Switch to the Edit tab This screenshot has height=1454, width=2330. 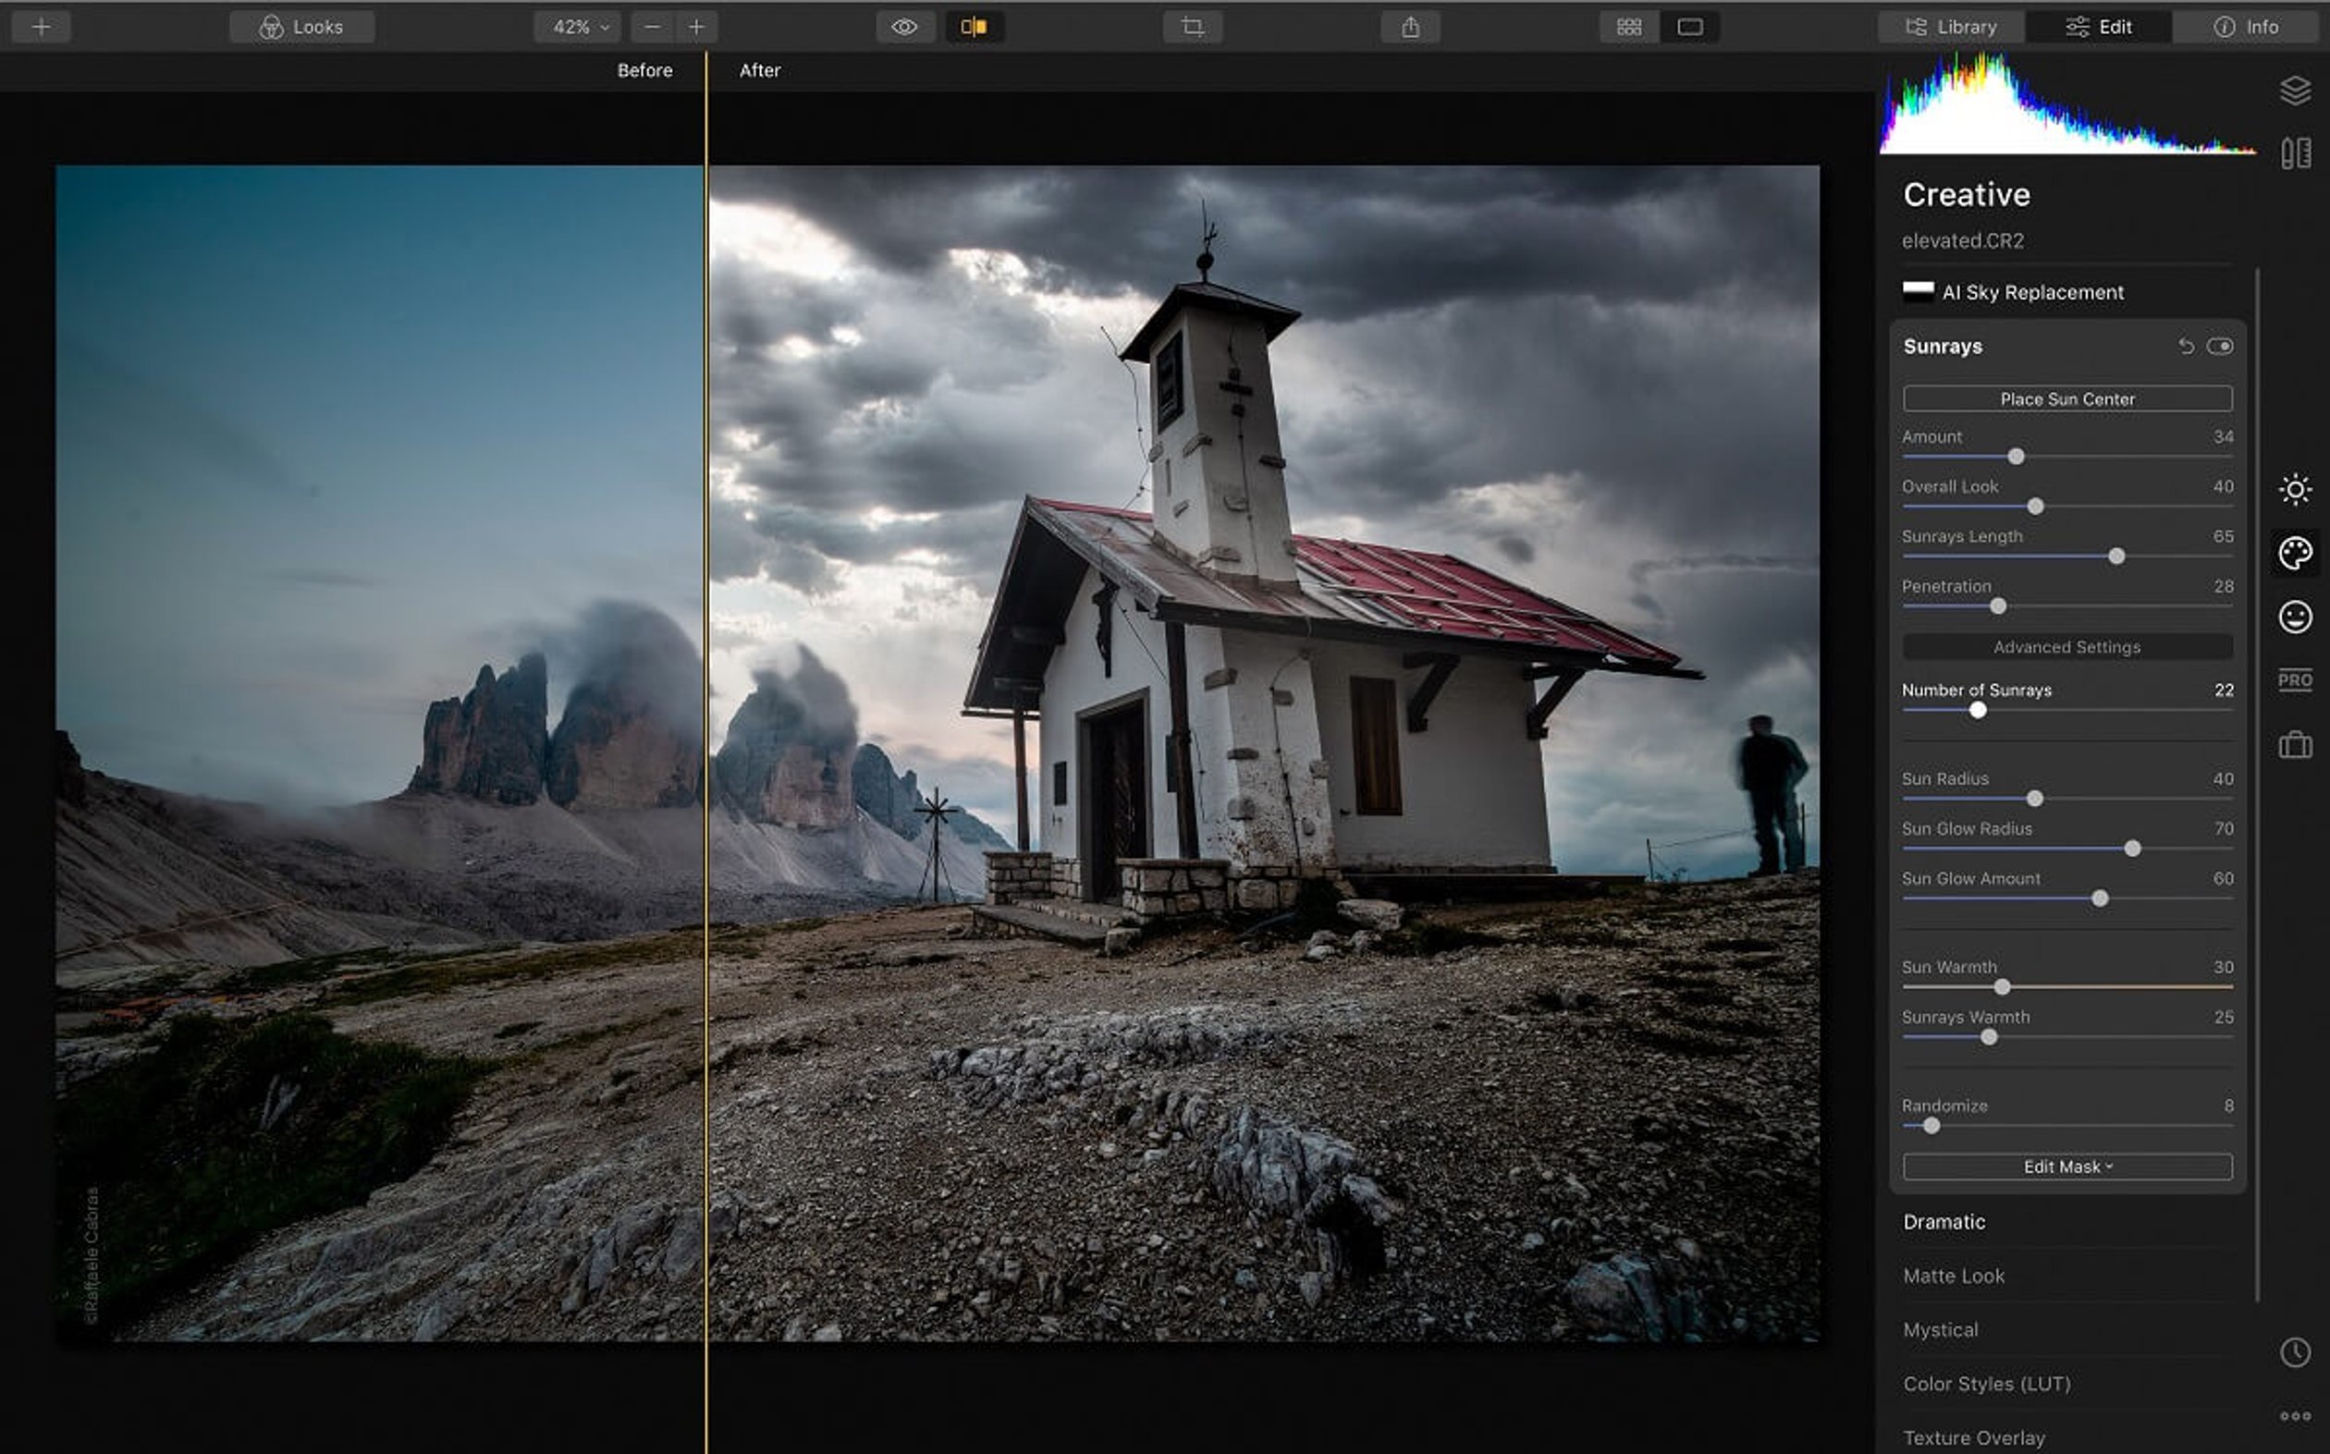(2101, 25)
